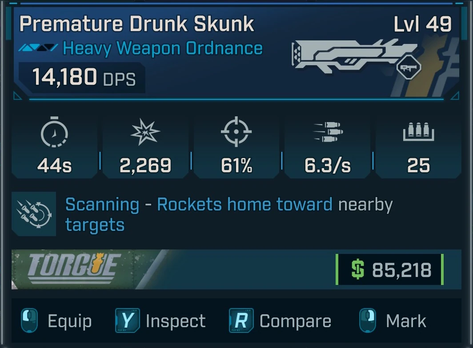Image resolution: width=473 pixels, height=348 pixels.
Task: Click the magazine size ammo icon
Action: click(418, 132)
